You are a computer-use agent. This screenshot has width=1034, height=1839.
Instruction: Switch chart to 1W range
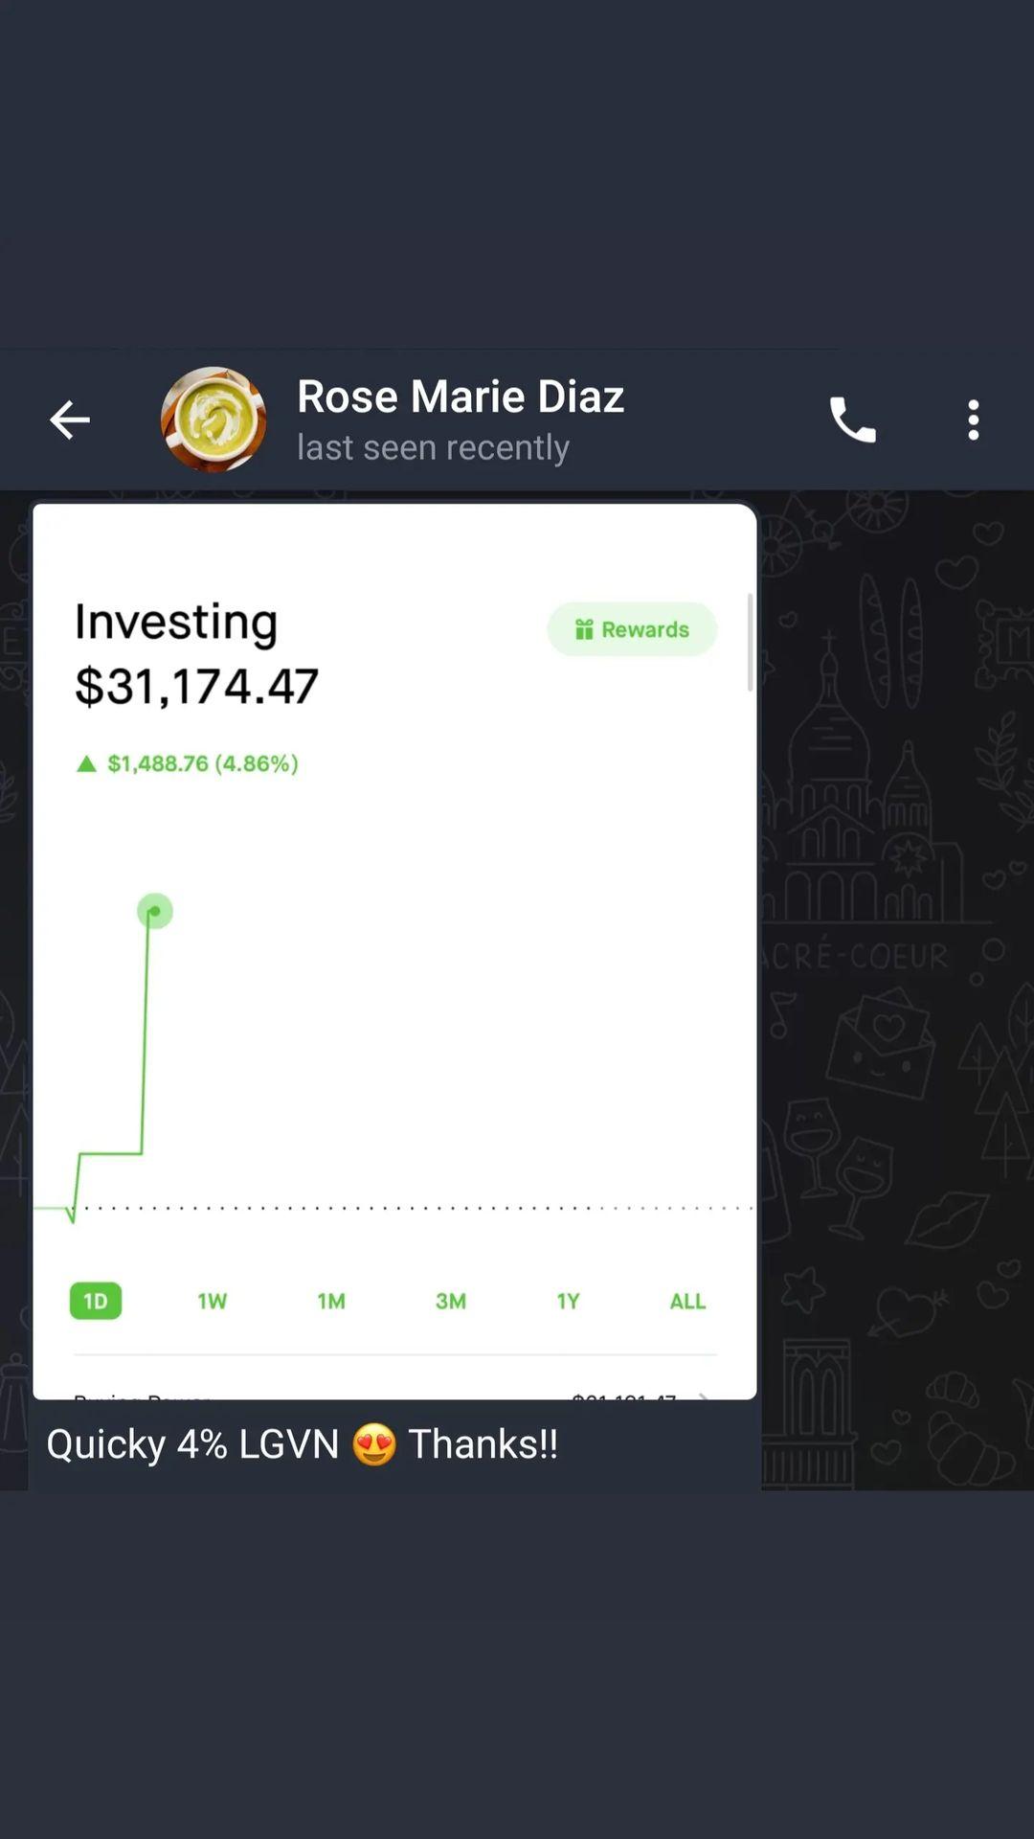212,1301
